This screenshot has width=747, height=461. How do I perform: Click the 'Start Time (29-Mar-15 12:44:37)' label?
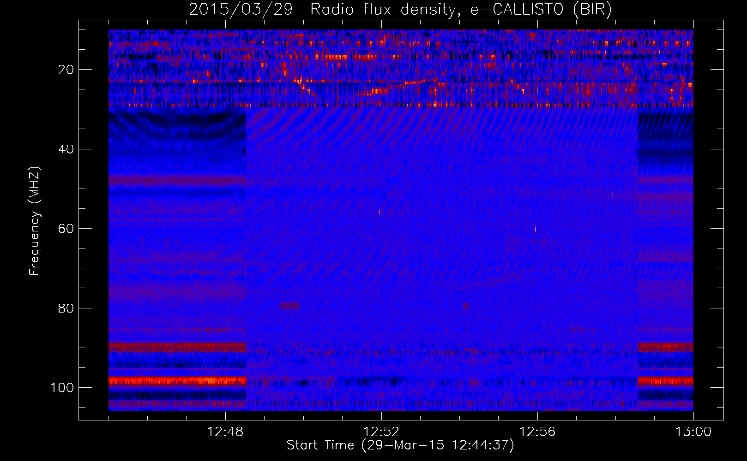[400, 445]
